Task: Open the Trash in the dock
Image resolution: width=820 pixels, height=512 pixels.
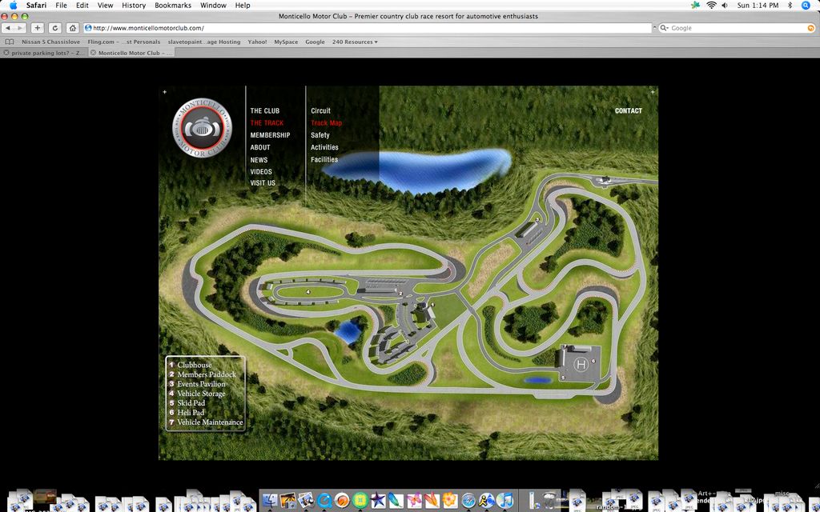Action: coord(551,500)
